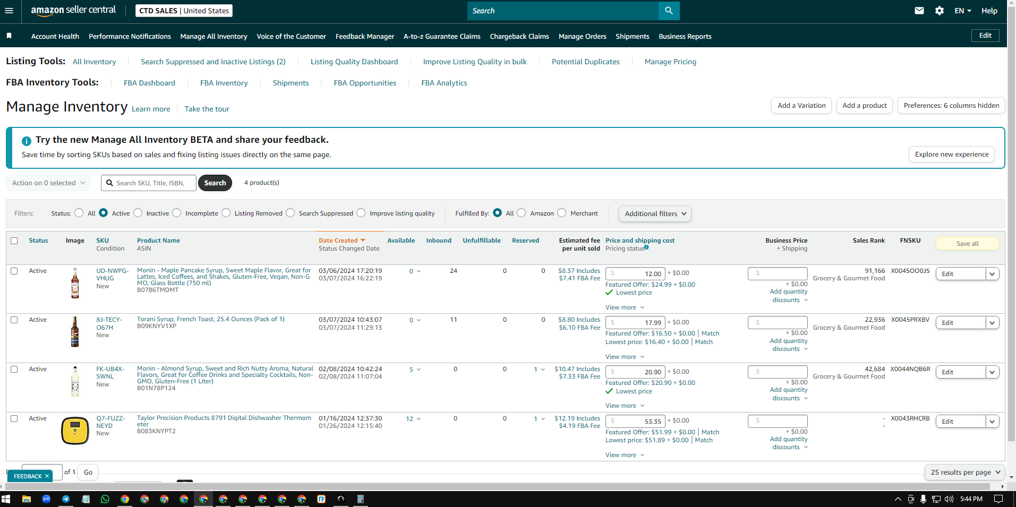Click the Save all button
Screen dimensions: 1016x507
[967, 244]
